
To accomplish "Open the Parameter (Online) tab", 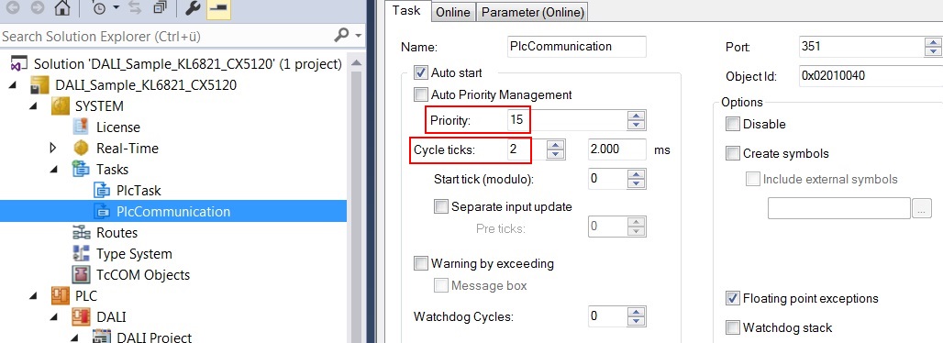I will coord(532,12).
